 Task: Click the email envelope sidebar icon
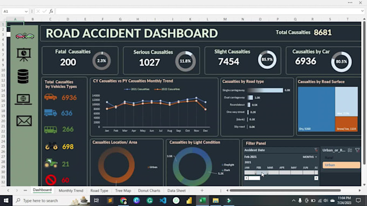(x=24, y=121)
